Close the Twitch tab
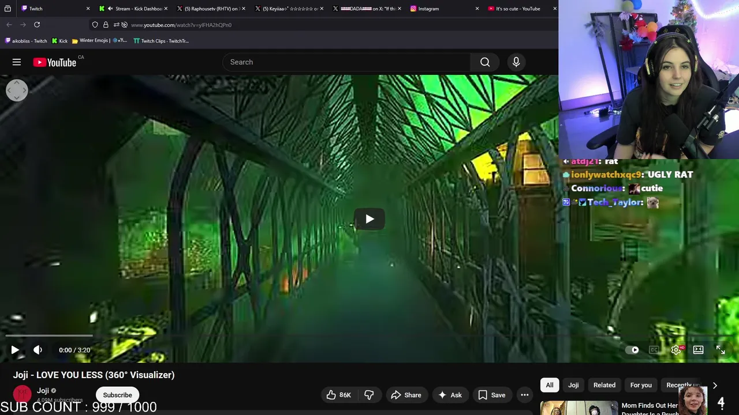This screenshot has height=415, width=739. 88,9
